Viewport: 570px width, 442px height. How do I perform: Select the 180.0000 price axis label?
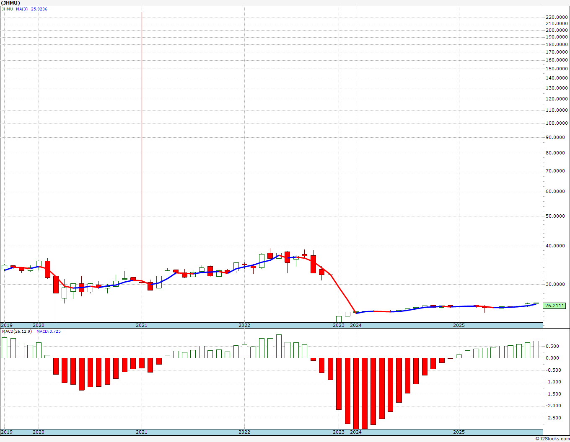pos(557,44)
